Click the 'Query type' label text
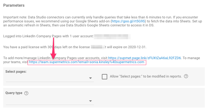The image size is (208, 110). click(14, 93)
